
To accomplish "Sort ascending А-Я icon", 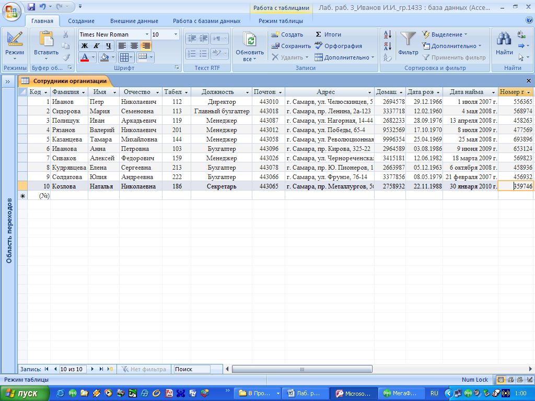I will point(388,34).
